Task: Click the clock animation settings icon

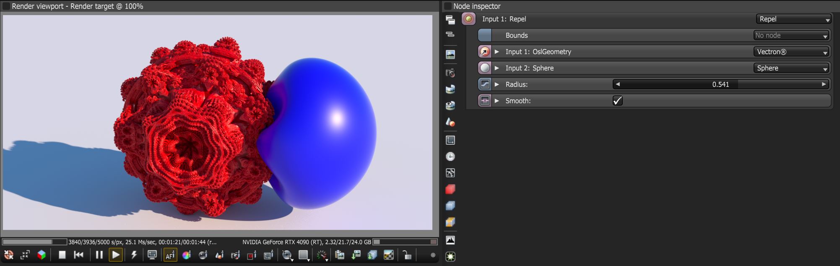Action: 450,156
